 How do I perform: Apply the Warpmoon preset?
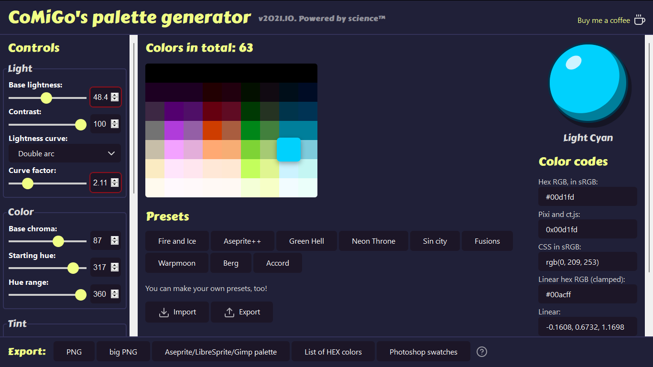click(x=177, y=263)
